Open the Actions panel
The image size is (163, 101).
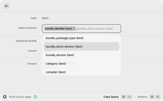tap(142, 97)
